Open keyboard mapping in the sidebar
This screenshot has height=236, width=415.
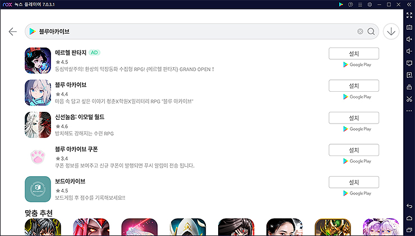coord(409,27)
